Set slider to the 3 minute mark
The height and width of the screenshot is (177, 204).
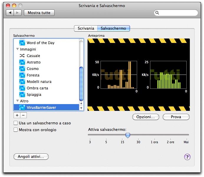click(90, 139)
